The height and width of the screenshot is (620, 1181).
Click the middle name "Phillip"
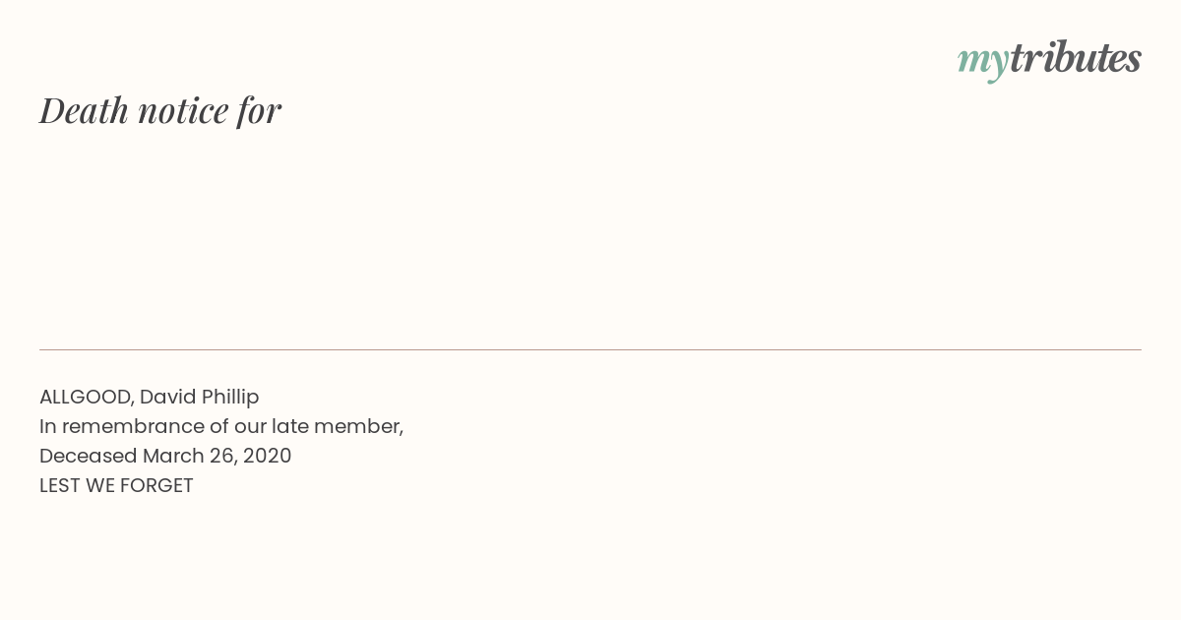point(231,398)
